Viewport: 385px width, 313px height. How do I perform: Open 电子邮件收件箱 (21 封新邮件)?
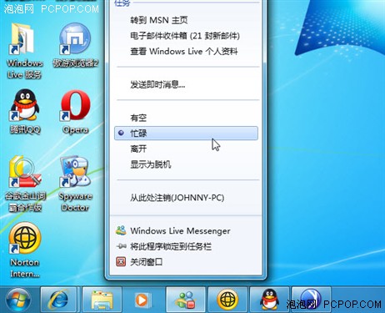pyautogui.click(x=186, y=36)
